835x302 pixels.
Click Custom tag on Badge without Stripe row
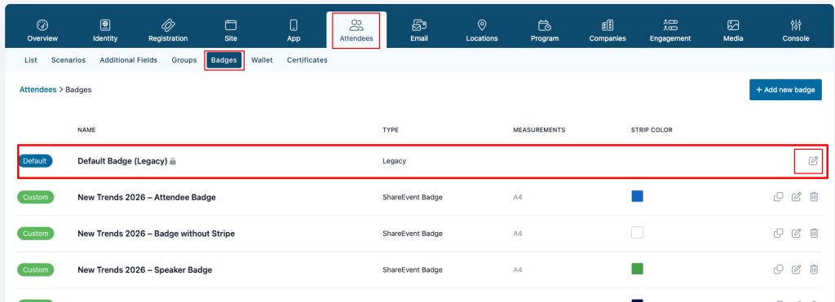(x=36, y=233)
